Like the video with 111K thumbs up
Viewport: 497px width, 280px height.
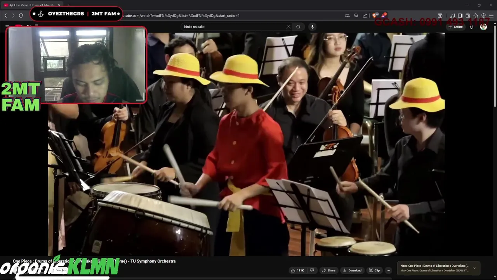click(x=297, y=270)
